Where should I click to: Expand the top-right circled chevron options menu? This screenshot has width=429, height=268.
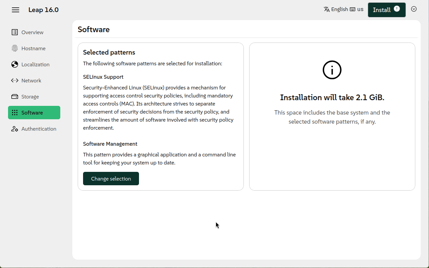point(414,9)
